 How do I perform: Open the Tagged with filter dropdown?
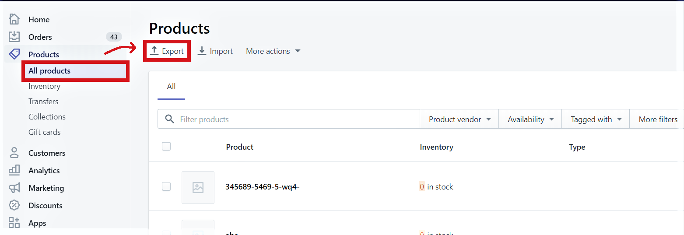coord(596,119)
